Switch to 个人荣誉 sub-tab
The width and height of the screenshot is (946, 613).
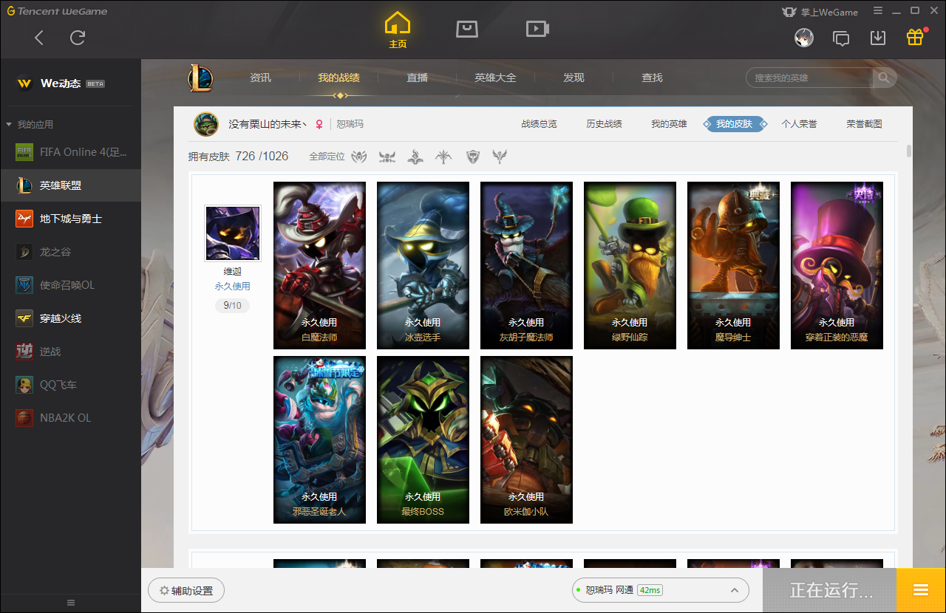(x=799, y=124)
